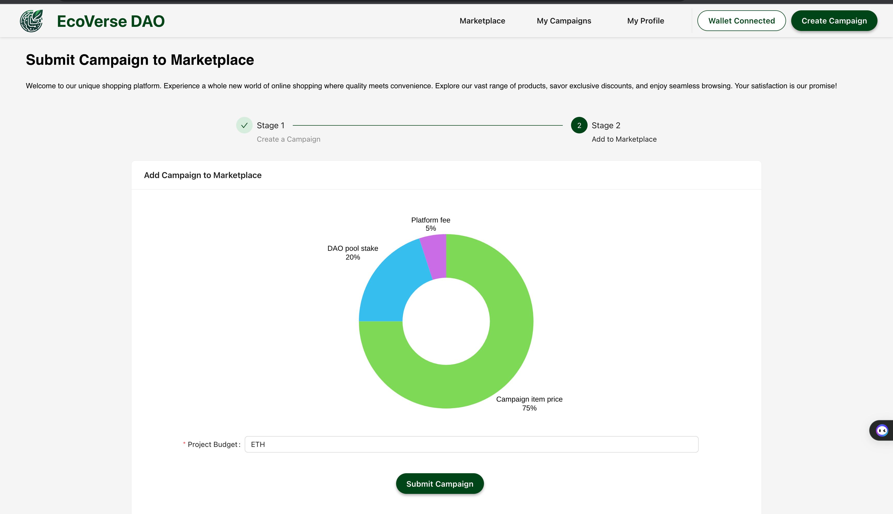Click the EcoVerse DAO site title
Viewport: 893px width, 514px height.
(111, 21)
